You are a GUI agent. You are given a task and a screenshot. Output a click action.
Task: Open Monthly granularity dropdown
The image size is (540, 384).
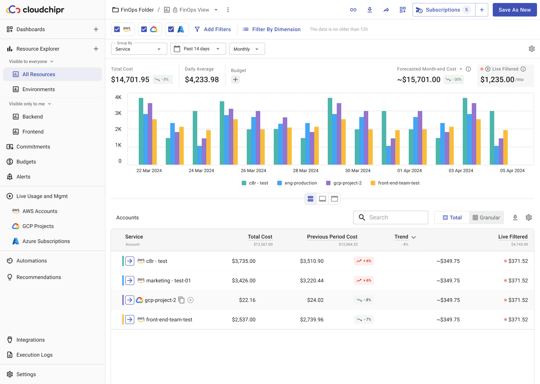coord(247,49)
